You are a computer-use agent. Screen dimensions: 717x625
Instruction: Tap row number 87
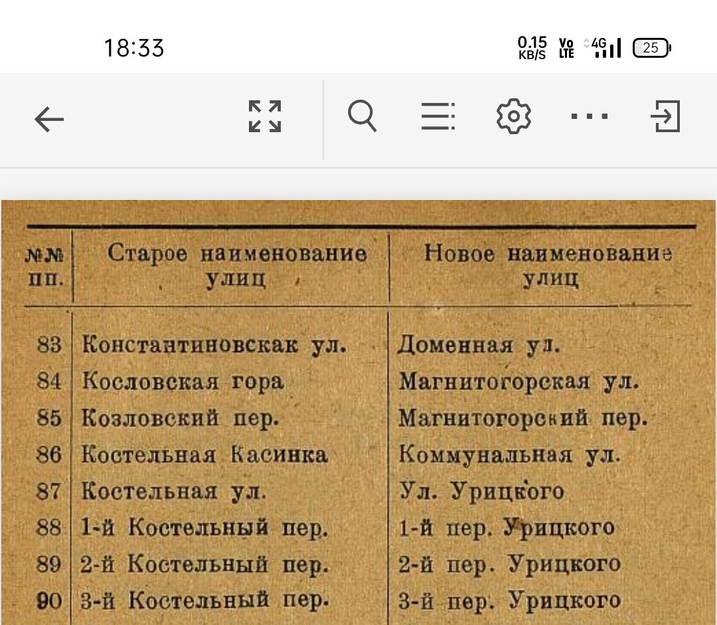coord(49,491)
